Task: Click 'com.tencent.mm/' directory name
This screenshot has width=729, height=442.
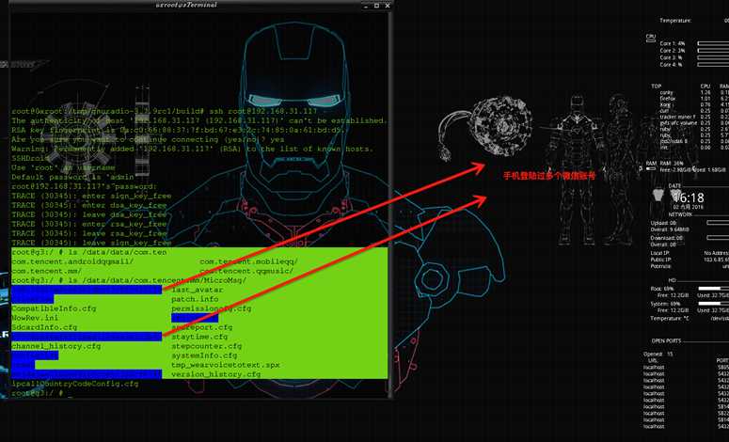Action: pyautogui.click(x=46, y=271)
